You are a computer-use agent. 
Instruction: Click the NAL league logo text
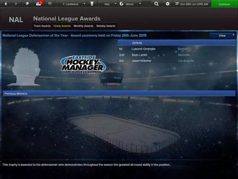click(16, 19)
